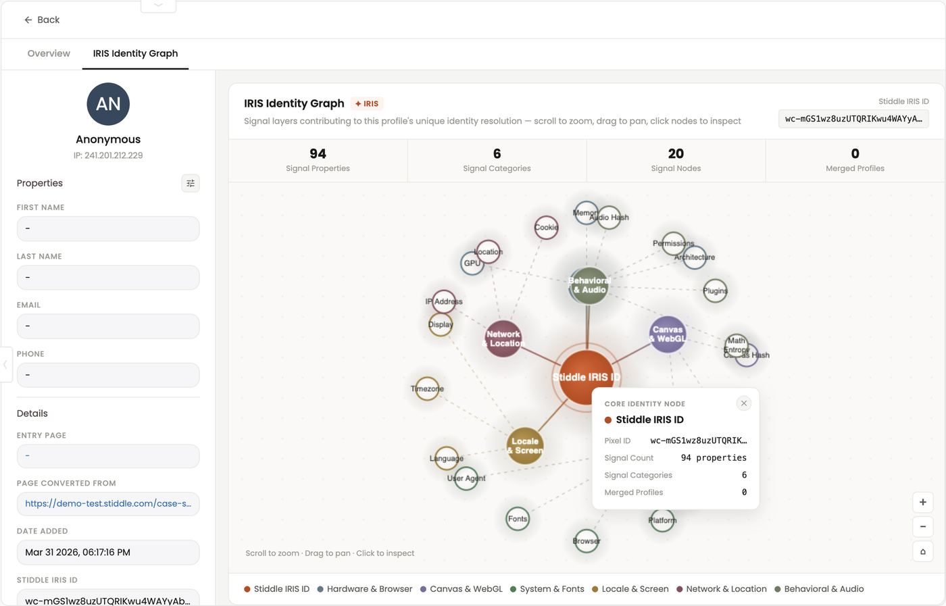Click System & Fonts legend entry
The width and height of the screenshot is (946, 606).
coord(547,589)
